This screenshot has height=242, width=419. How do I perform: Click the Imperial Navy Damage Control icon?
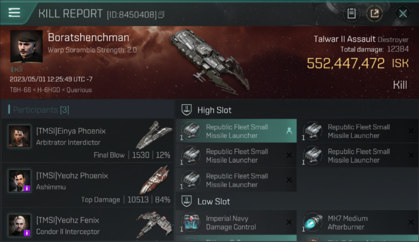(190, 222)
